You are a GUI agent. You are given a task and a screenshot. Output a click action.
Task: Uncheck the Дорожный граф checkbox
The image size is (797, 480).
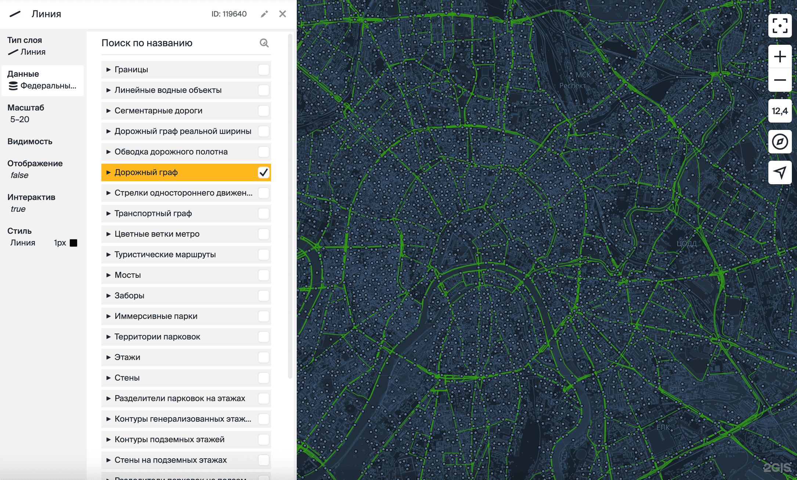click(264, 172)
